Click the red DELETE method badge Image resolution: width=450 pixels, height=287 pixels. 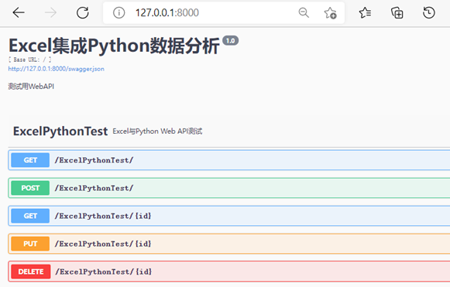pyautogui.click(x=31, y=272)
